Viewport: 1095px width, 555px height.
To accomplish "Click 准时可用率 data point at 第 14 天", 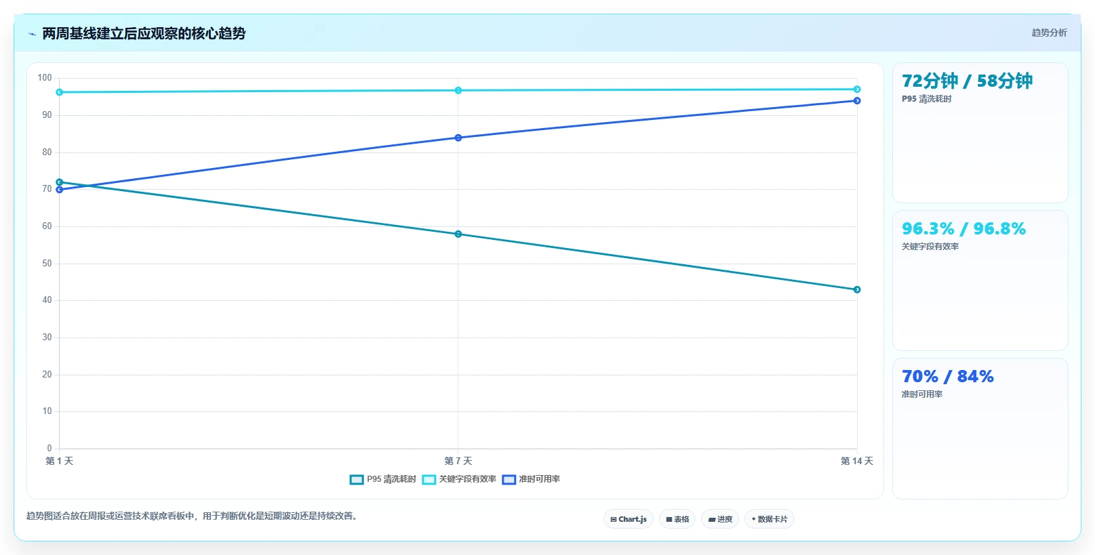I will 857,101.
